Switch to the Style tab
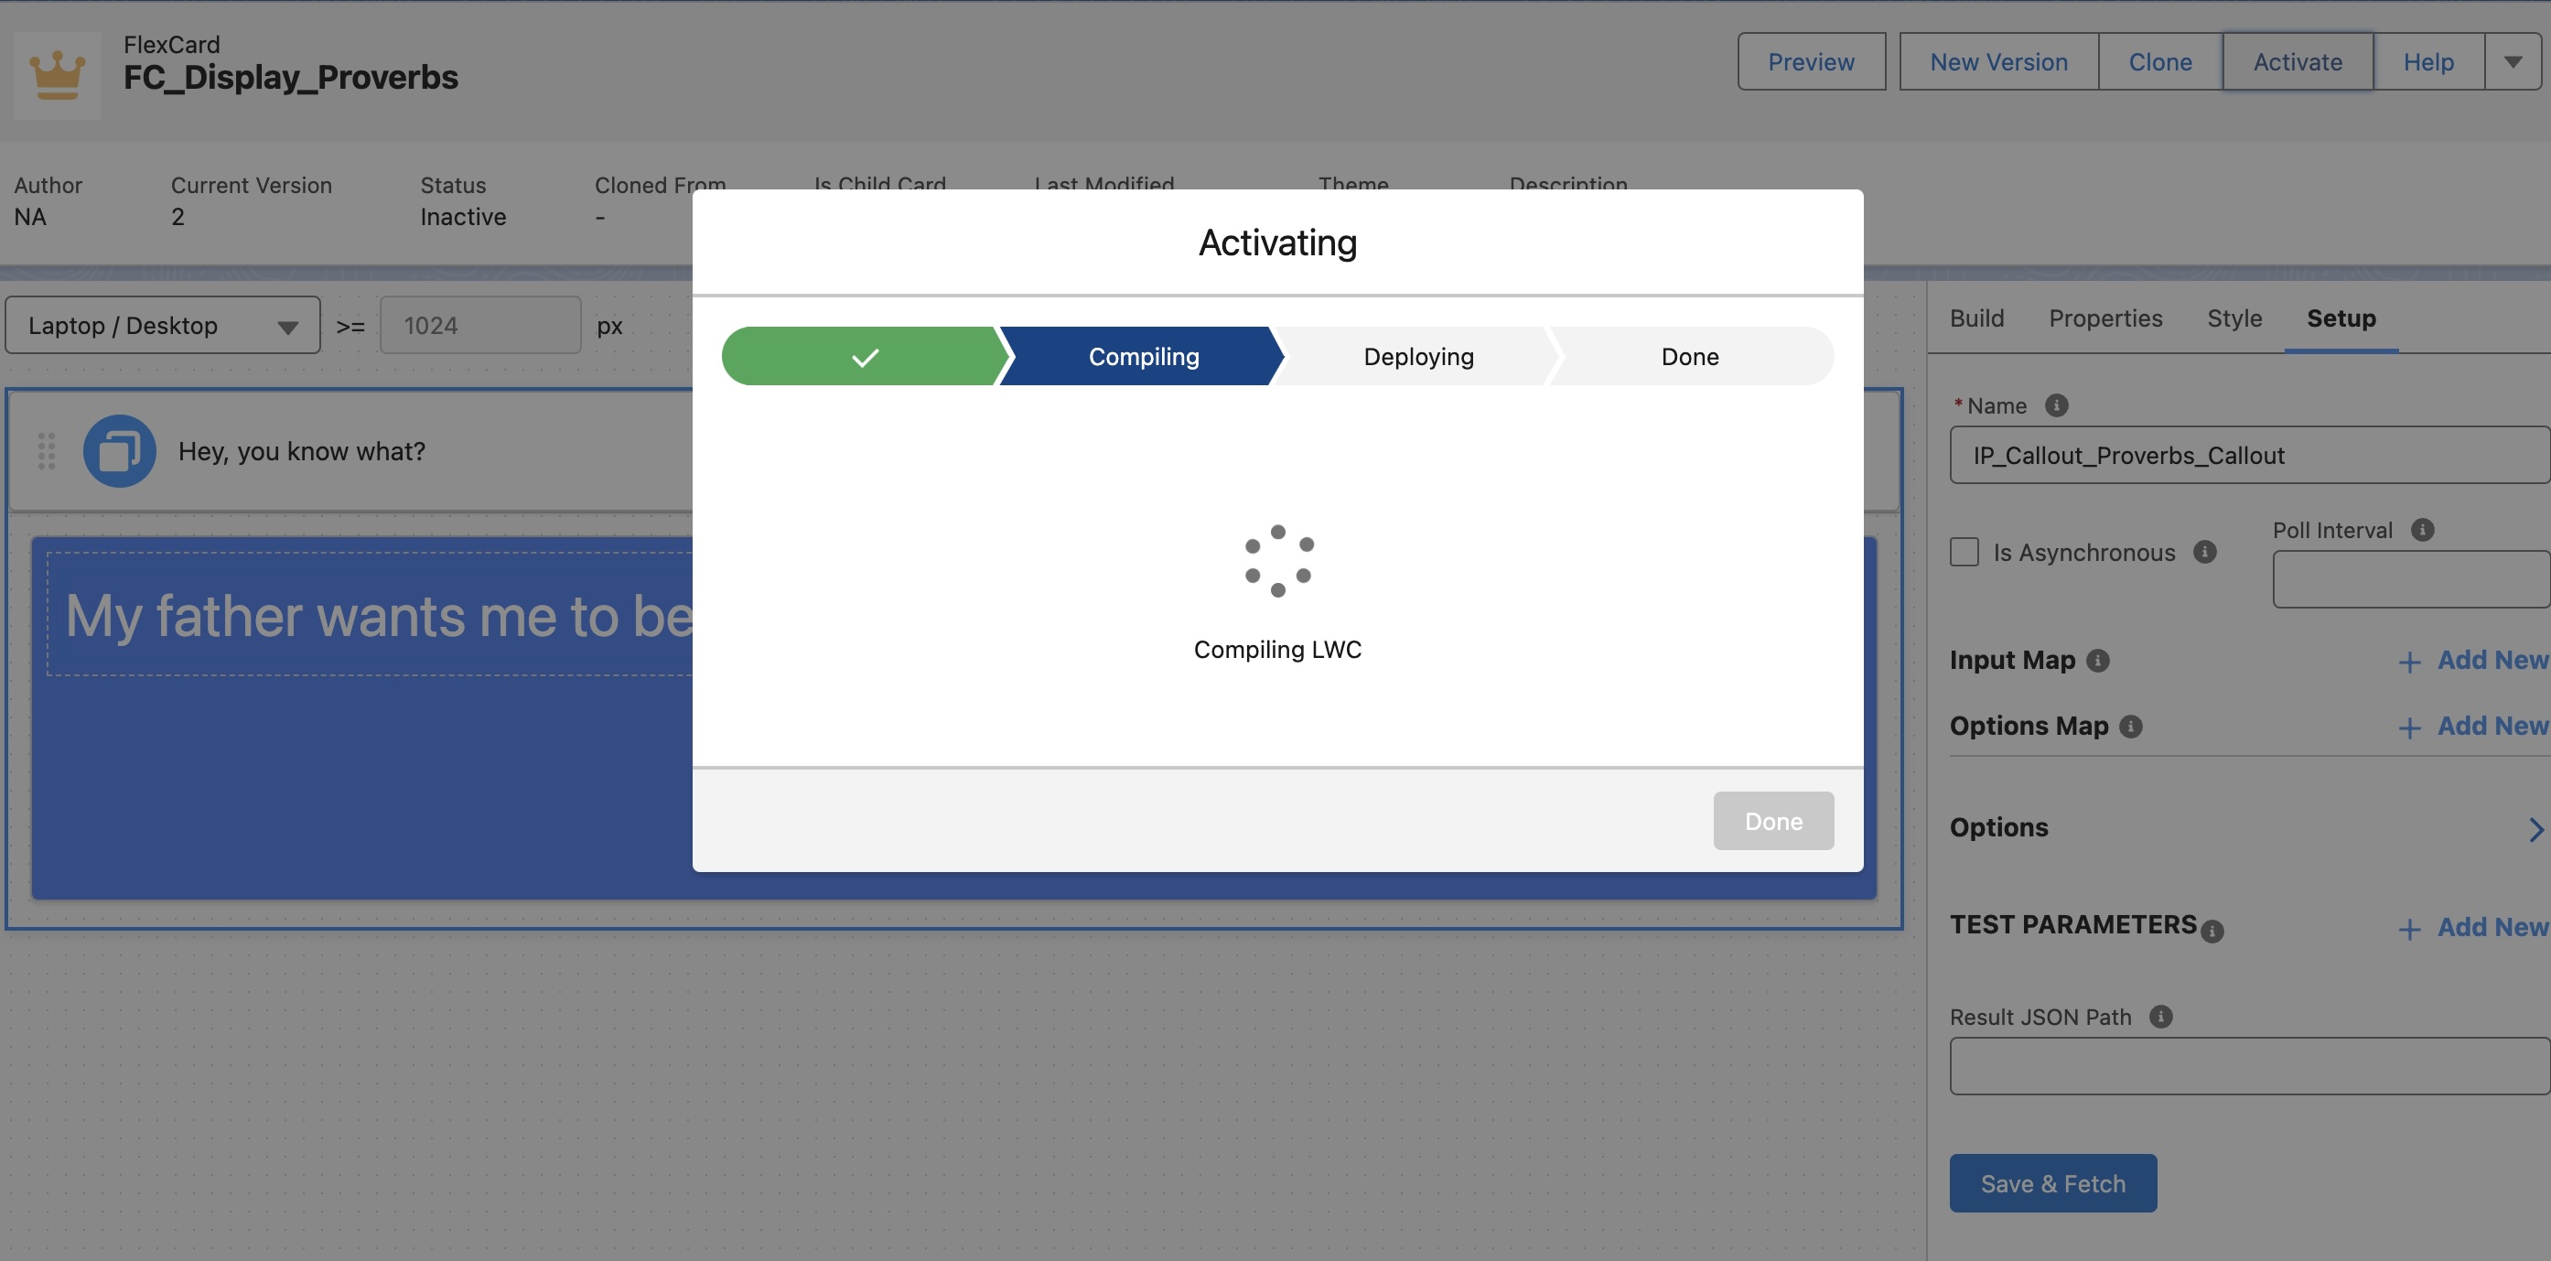Viewport: 2551px width, 1261px height. 2234,318
